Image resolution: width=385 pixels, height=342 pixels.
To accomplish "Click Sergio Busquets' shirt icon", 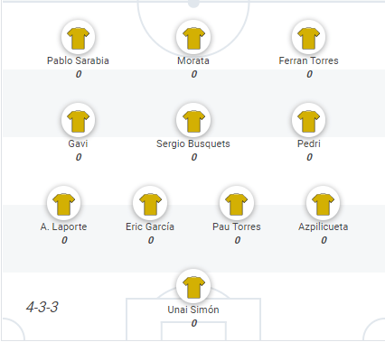I will coord(193,120).
